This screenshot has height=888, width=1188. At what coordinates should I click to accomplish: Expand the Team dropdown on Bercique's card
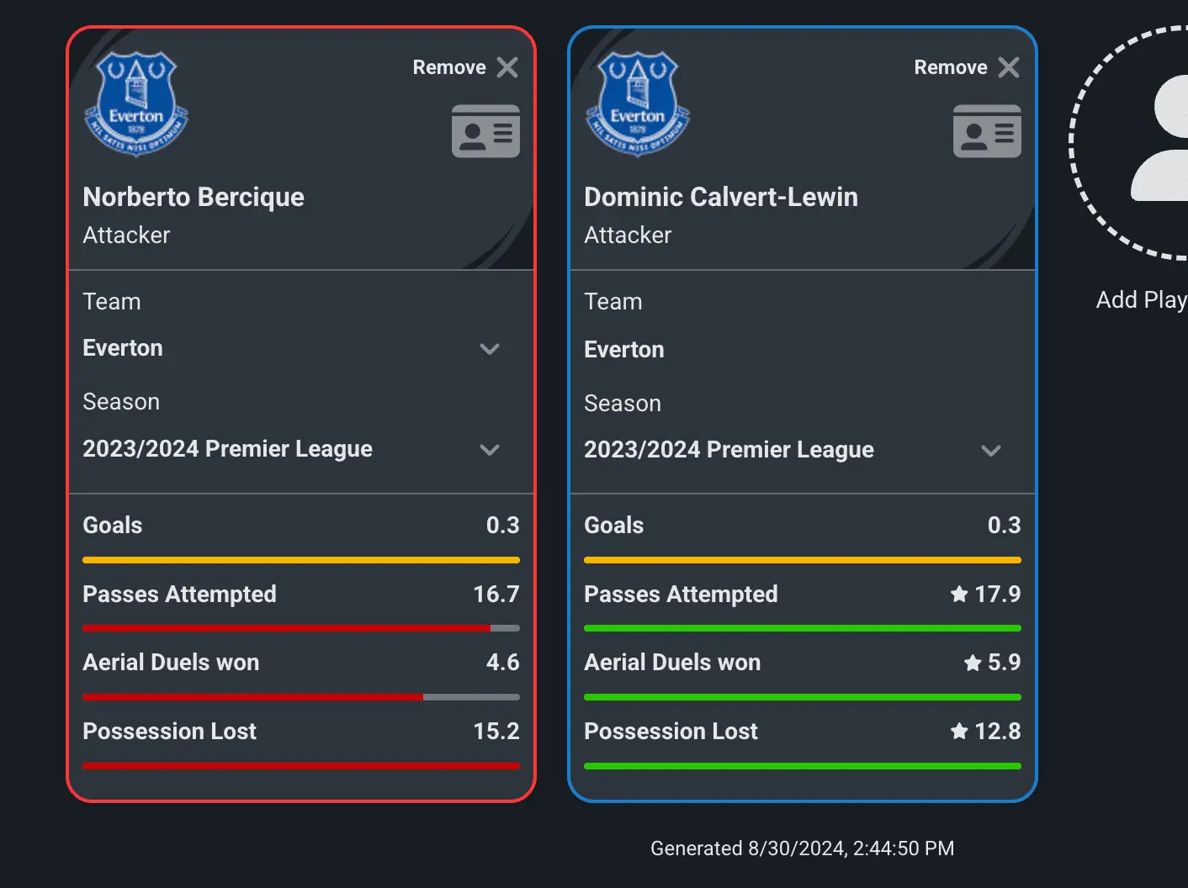[490, 349]
